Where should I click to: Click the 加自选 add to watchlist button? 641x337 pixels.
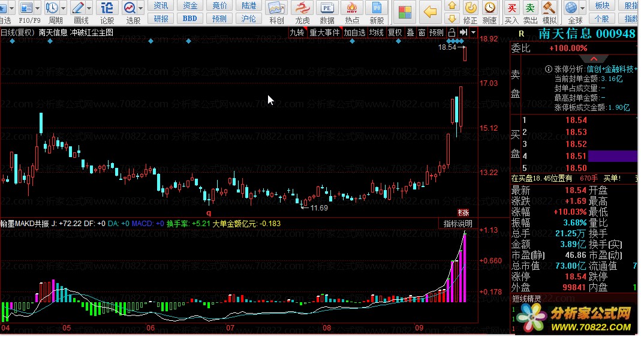point(354,32)
